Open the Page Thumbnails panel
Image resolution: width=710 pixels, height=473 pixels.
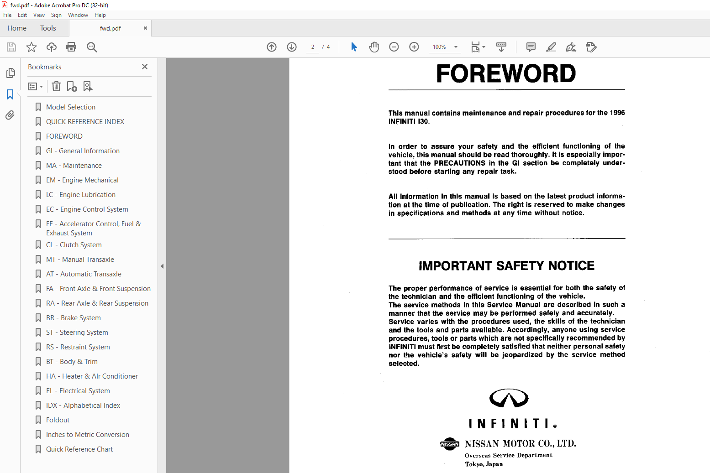(x=10, y=73)
